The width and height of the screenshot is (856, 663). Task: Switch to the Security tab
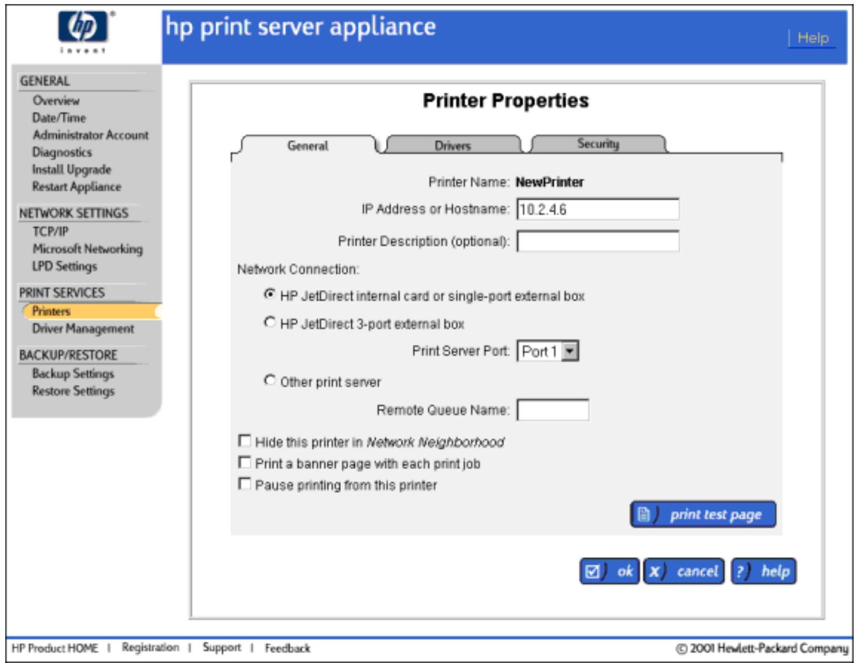point(598,144)
